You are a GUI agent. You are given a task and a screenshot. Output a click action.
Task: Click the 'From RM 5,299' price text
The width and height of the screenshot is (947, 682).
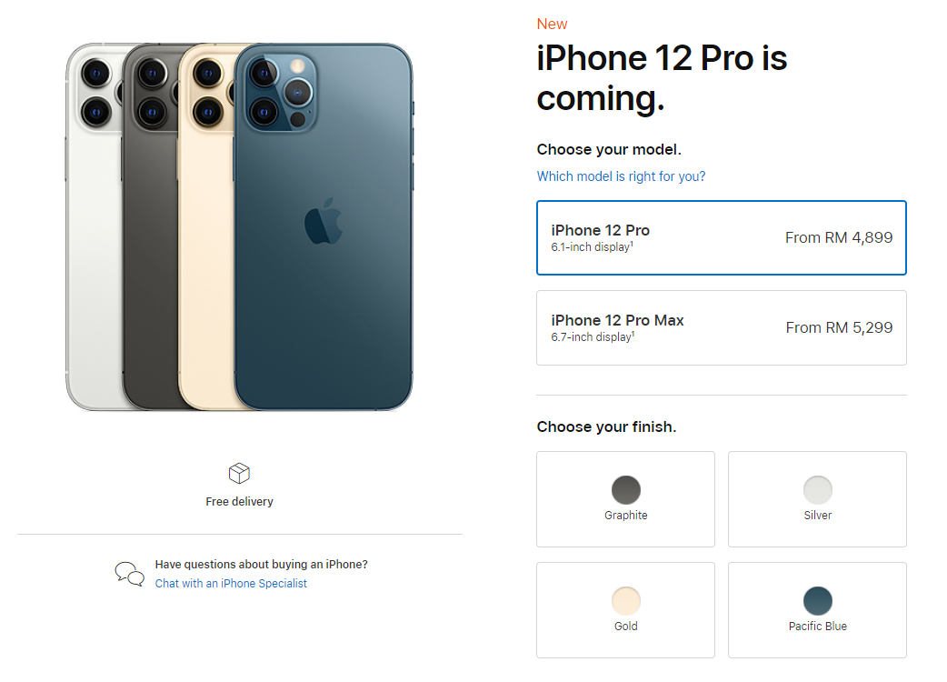point(839,327)
